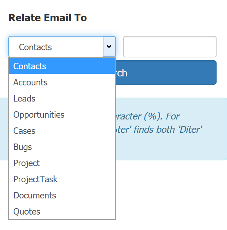227x230 pixels.
Task: Focus the empty search text field
Action: [x=170, y=47]
